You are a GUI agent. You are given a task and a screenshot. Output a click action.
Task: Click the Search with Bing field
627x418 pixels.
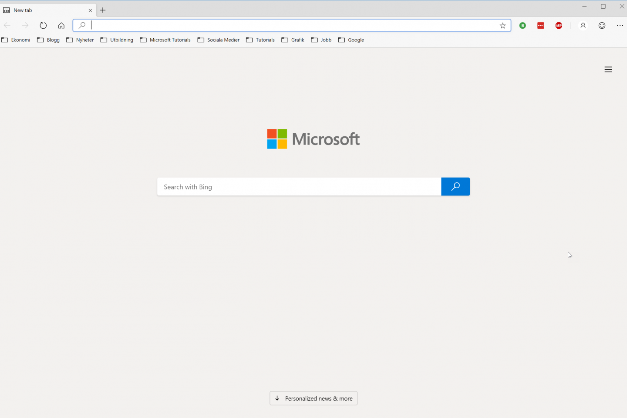(x=299, y=187)
